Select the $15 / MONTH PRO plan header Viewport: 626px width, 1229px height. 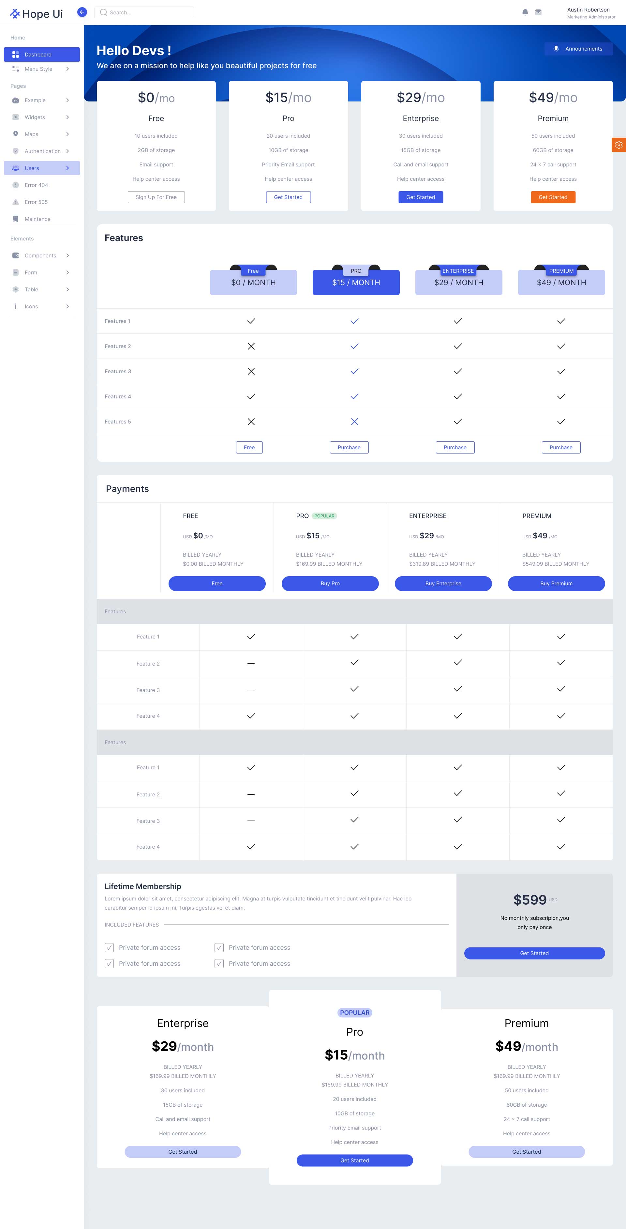(356, 283)
